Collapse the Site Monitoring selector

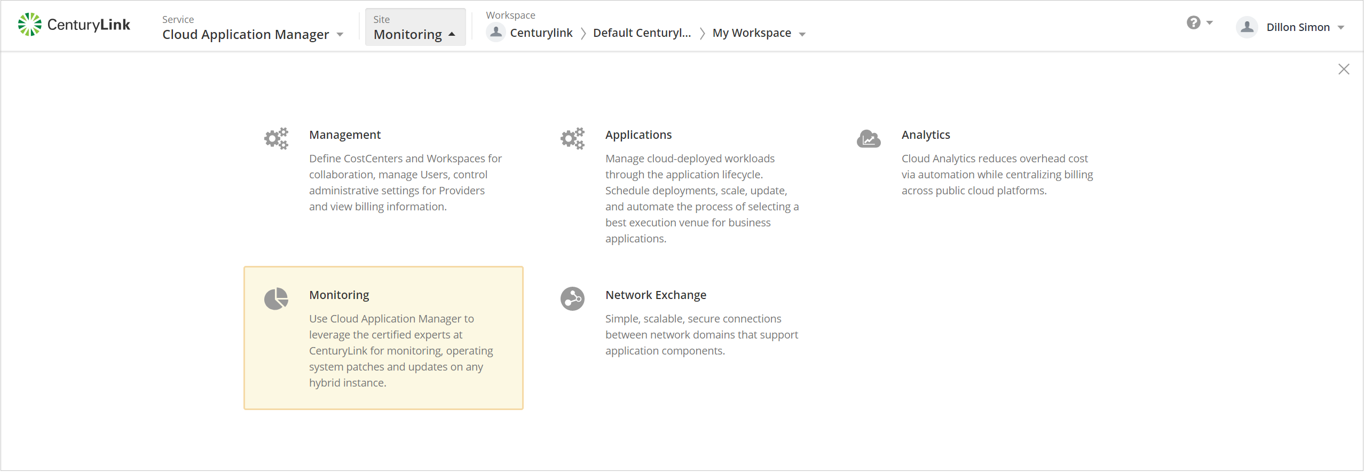click(415, 27)
